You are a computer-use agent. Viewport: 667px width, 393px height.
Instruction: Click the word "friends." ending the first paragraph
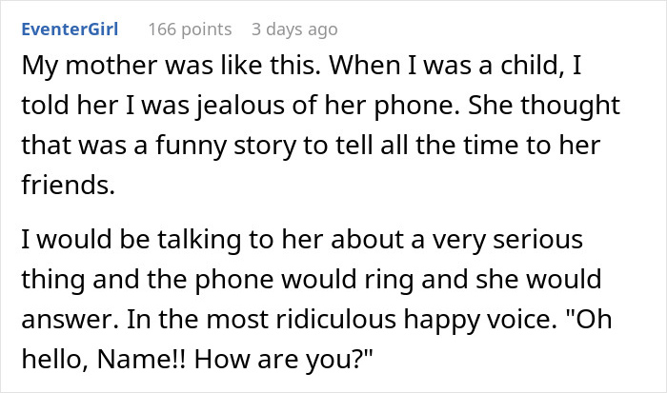(68, 187)
